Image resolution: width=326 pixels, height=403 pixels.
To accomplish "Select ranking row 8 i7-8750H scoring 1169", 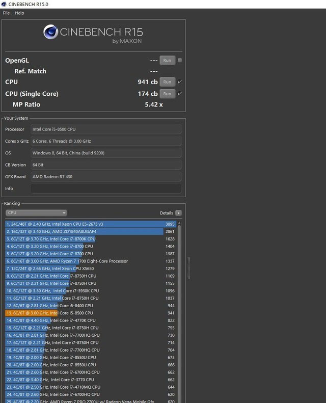I will pos(91,276).
